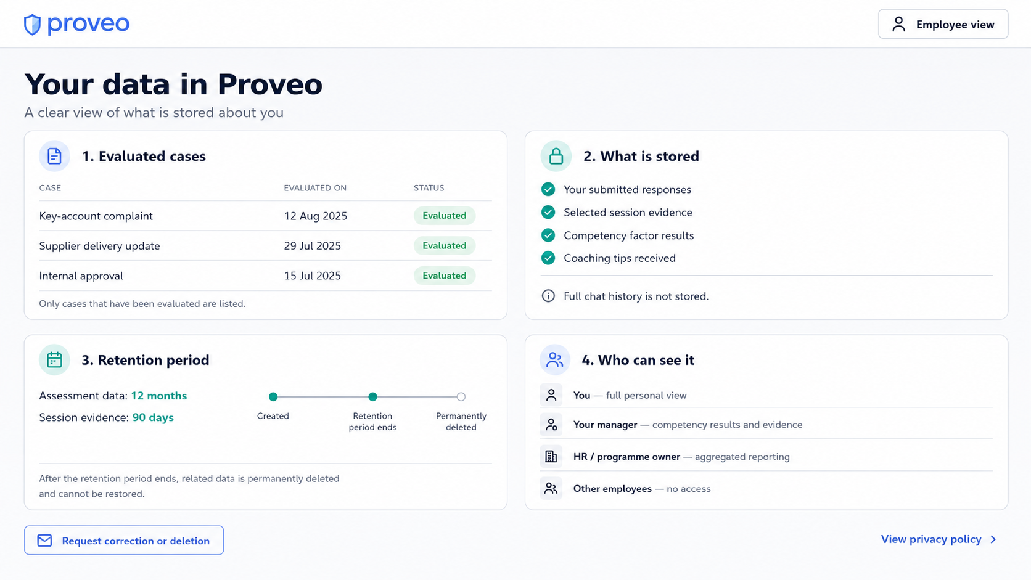Click the building icon in HR / programme owner row
Screen dimensions: 1031x580
pyautogui.click(x=551, y=457)
